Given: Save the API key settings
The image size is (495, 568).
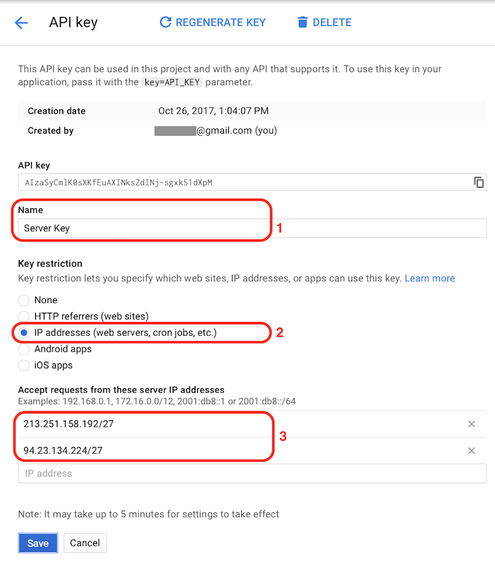Looking at the screenshot, I should [x=38, y=543].
